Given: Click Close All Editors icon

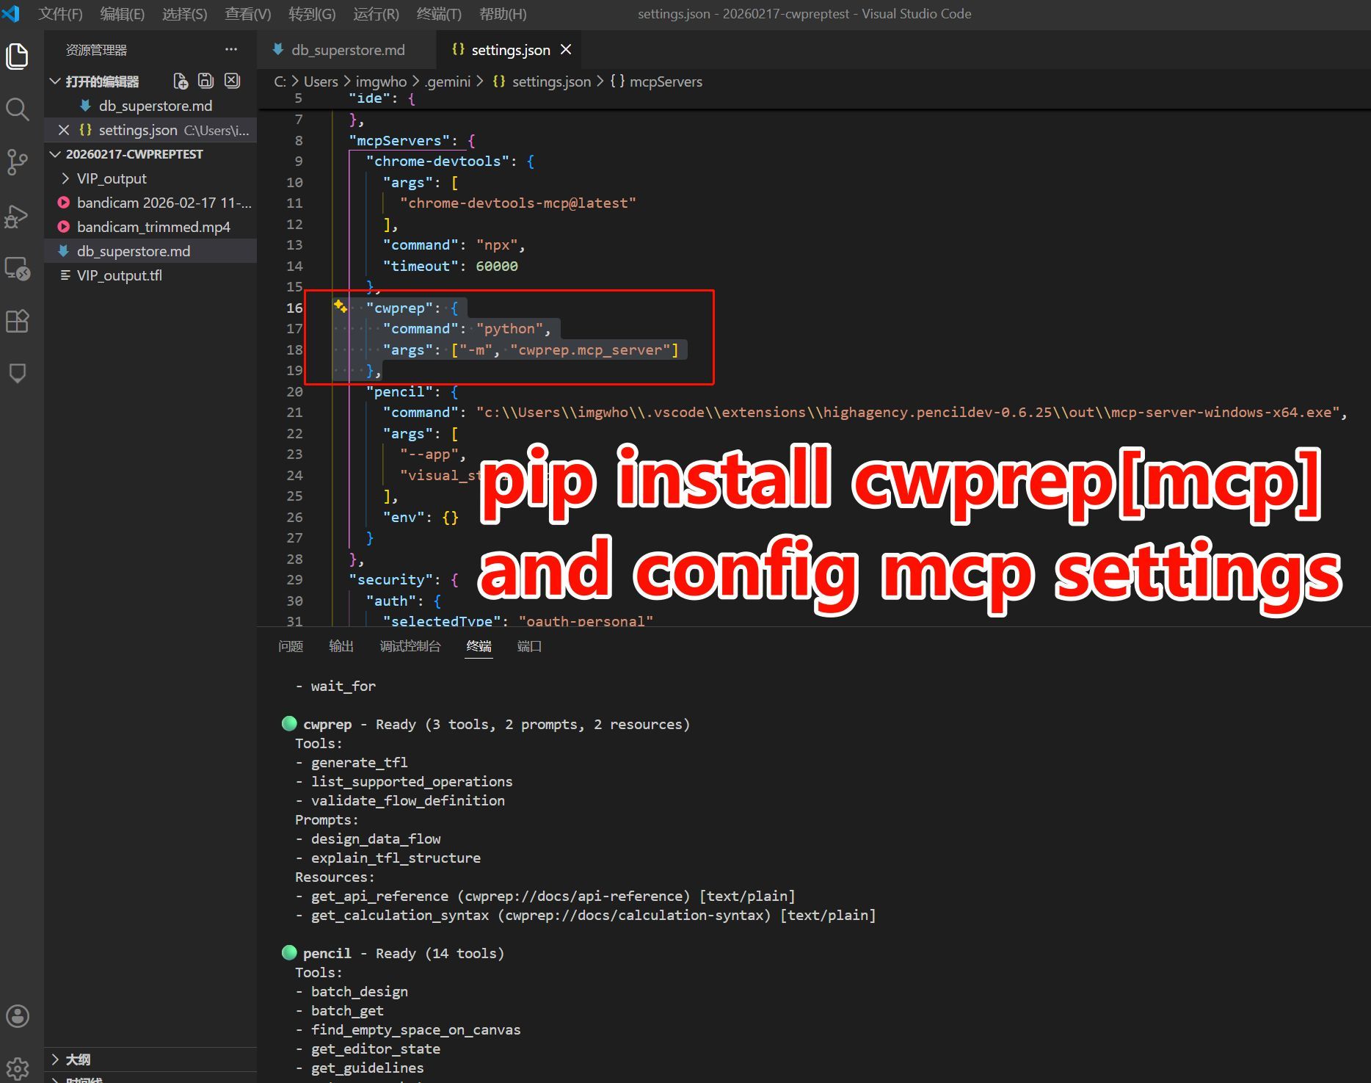Looking at the screenshot, I should click(233, 81).
